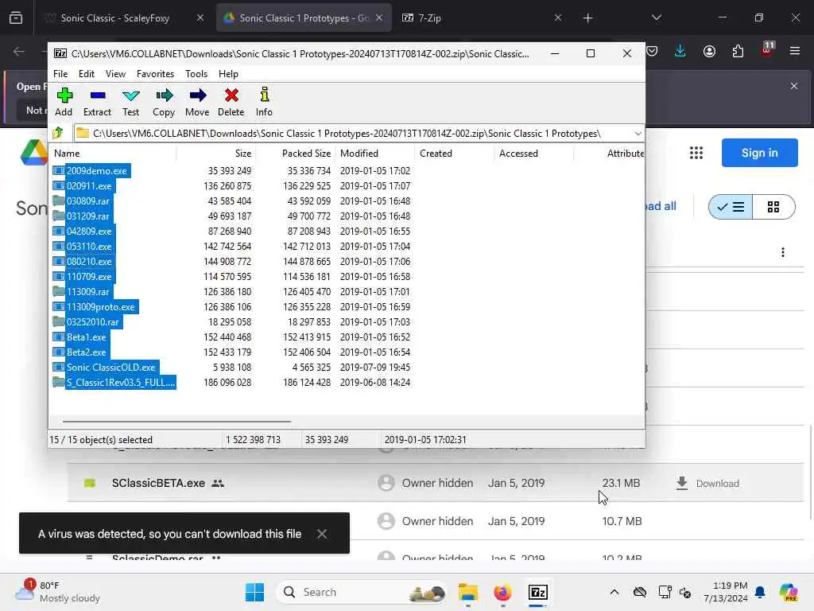Open the Pocket save icon

pos(653,51)
